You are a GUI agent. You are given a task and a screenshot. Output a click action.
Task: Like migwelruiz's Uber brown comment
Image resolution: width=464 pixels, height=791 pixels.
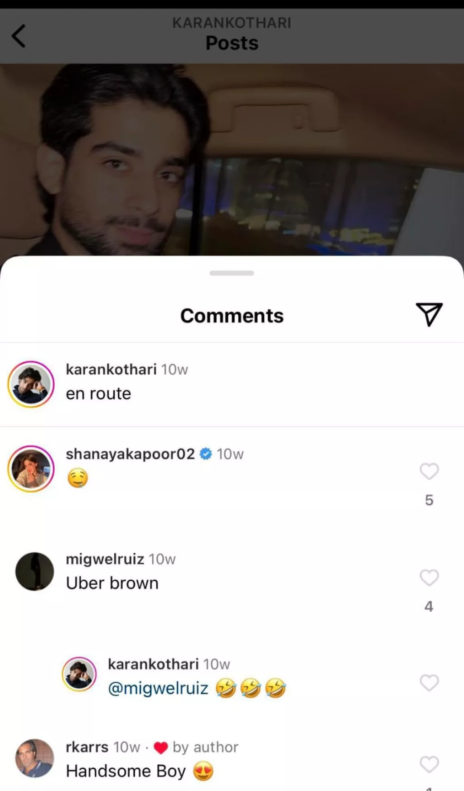(429, 577)
